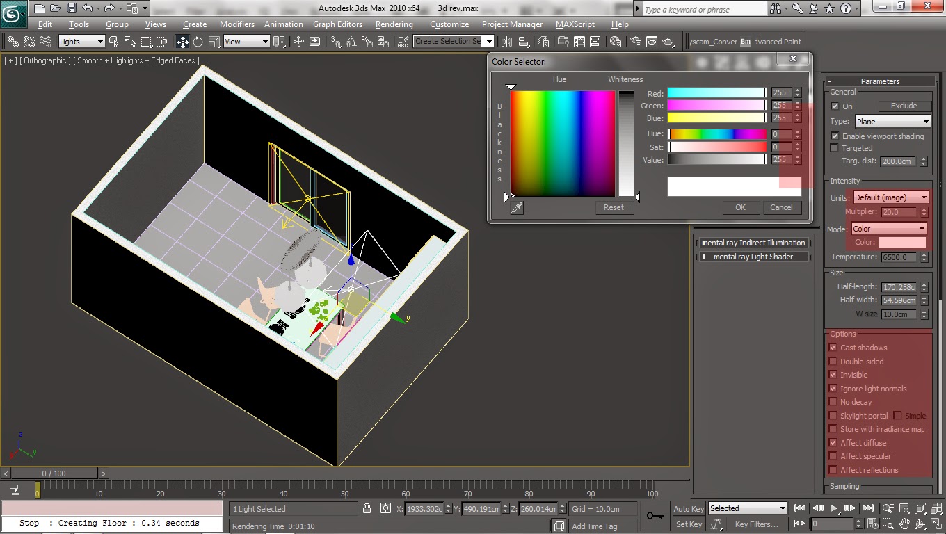
Task: Undo last action with the Undo arrow
Action: [87, 8]
